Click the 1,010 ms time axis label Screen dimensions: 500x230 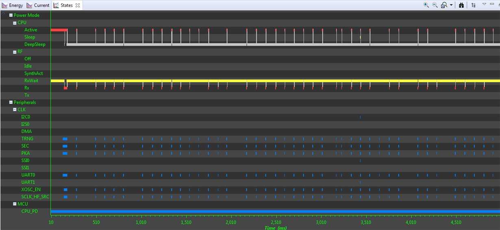pos(141,222)
